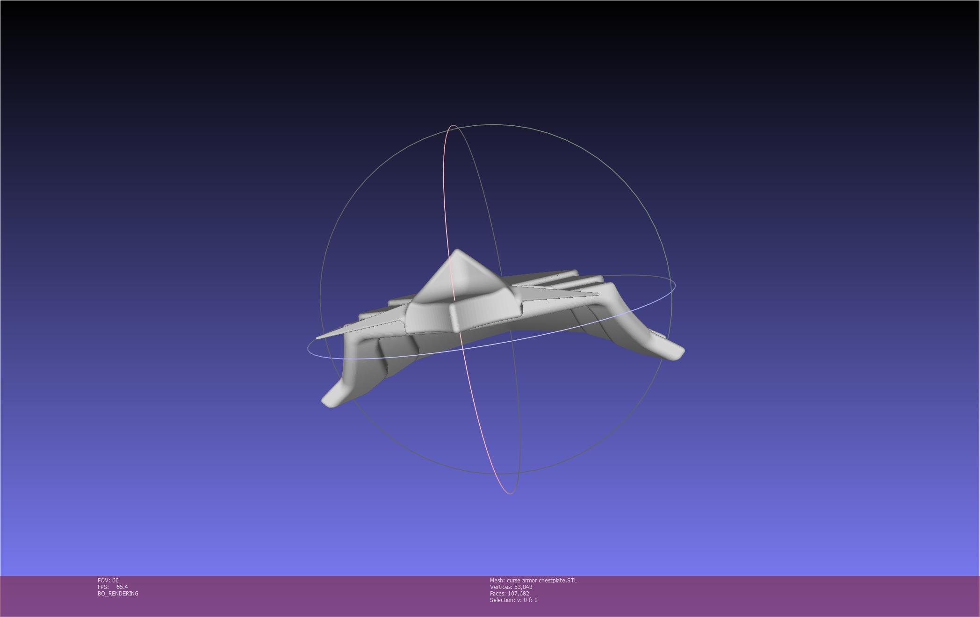Click the BO_RENDERING status label
This screenshot has width=980, height=617.
pos(118,593)
